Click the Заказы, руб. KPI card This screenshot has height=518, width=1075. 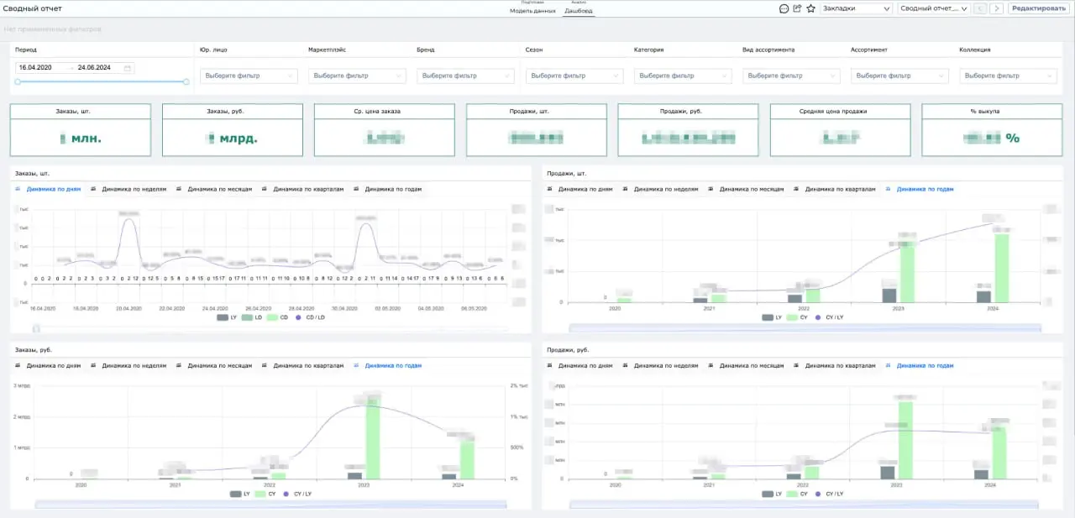point(233,130)
